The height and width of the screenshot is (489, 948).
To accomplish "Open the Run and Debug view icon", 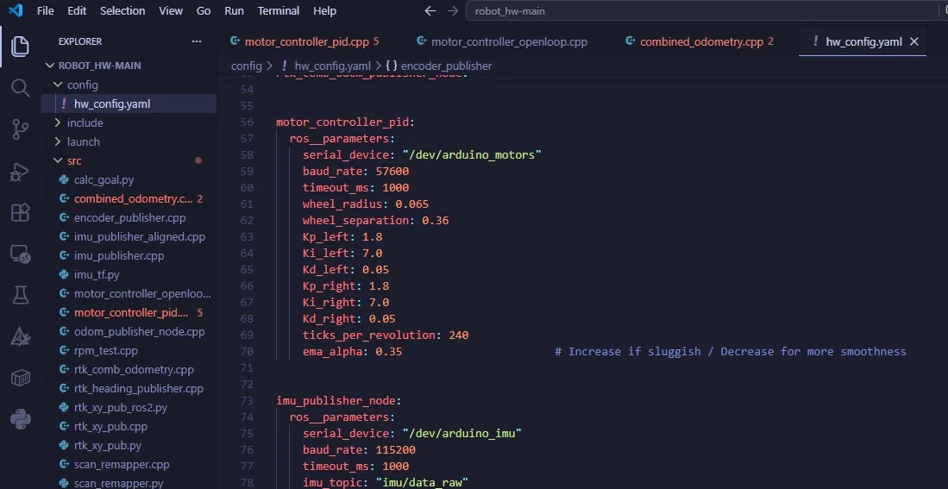I will point(20,172).
